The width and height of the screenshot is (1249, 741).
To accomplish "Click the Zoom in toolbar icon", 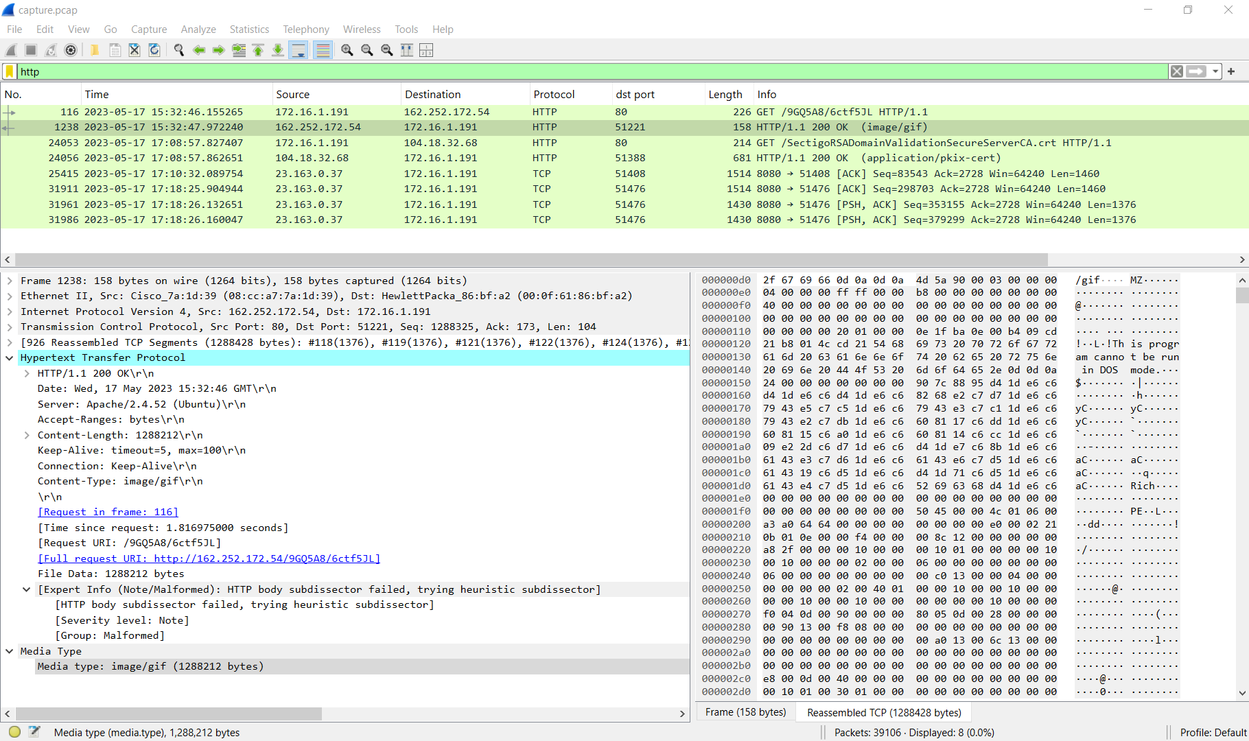I will point(347,50).
